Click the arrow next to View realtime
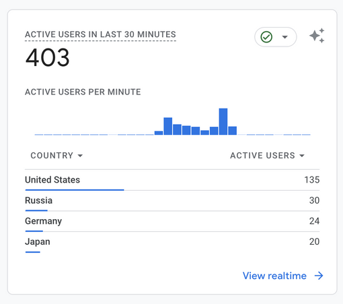Viewport: 343px width, 304px height. click(319, 276)
